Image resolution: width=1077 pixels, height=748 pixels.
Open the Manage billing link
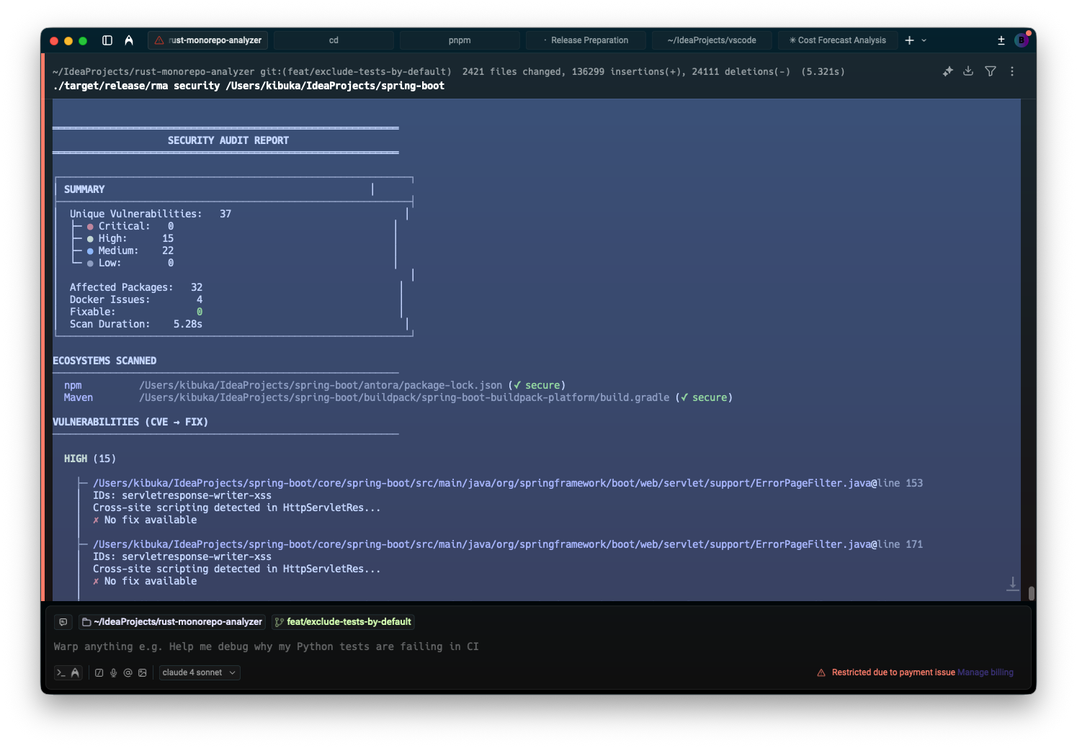pyautogui.click(x=985, y=672)
